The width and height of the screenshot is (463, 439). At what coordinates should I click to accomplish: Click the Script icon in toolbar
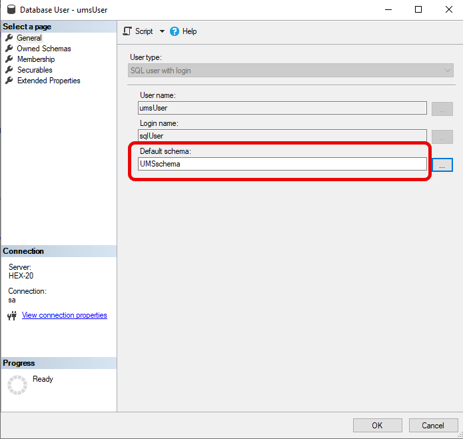click(x=128, y=31)
